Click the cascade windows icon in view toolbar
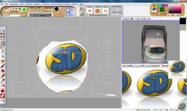The height and width of the screenshot is (111, 187). (50, 15)
